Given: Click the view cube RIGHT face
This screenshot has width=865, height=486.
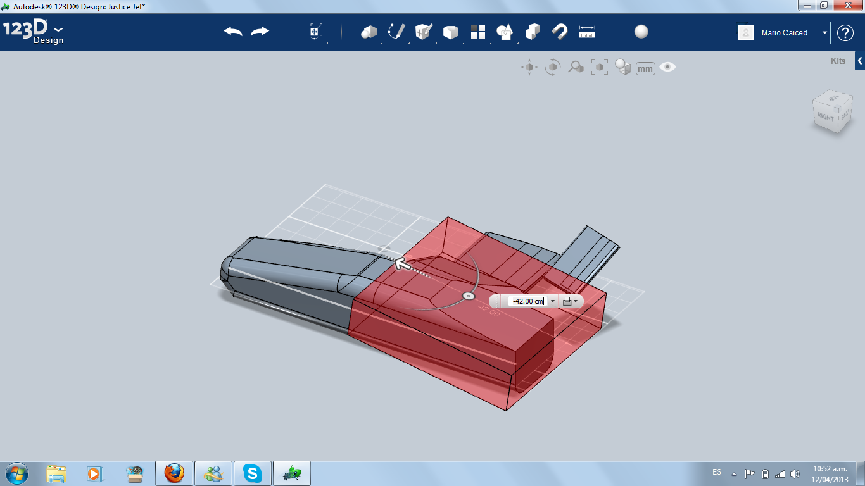Looking at the screenshot, I should (x=825, y=116).
